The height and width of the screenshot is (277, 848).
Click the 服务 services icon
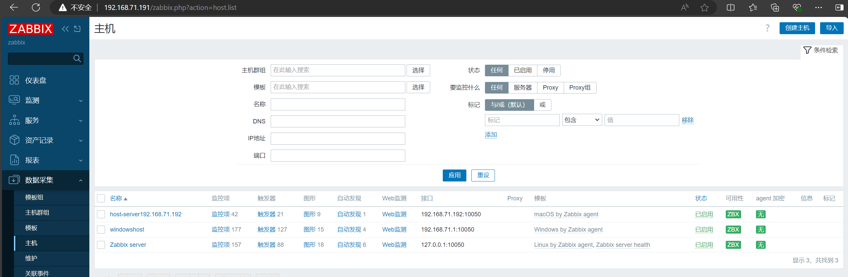pyautogui.click(x=14, y=120)
